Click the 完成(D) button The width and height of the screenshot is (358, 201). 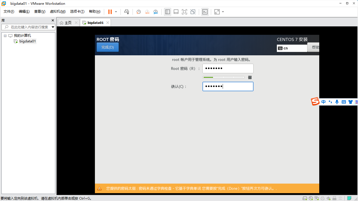[108, 47]
